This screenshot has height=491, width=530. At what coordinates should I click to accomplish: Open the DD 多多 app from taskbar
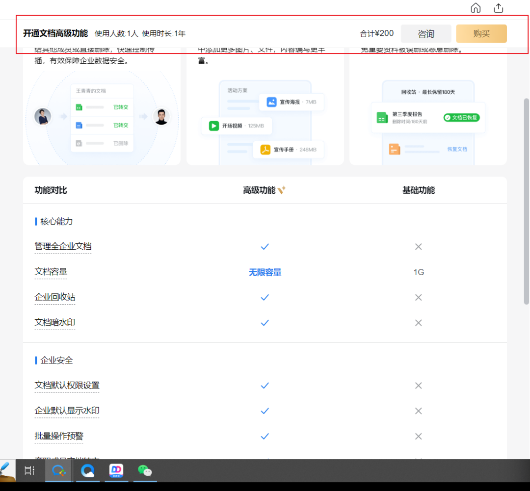tap(116, 470)
